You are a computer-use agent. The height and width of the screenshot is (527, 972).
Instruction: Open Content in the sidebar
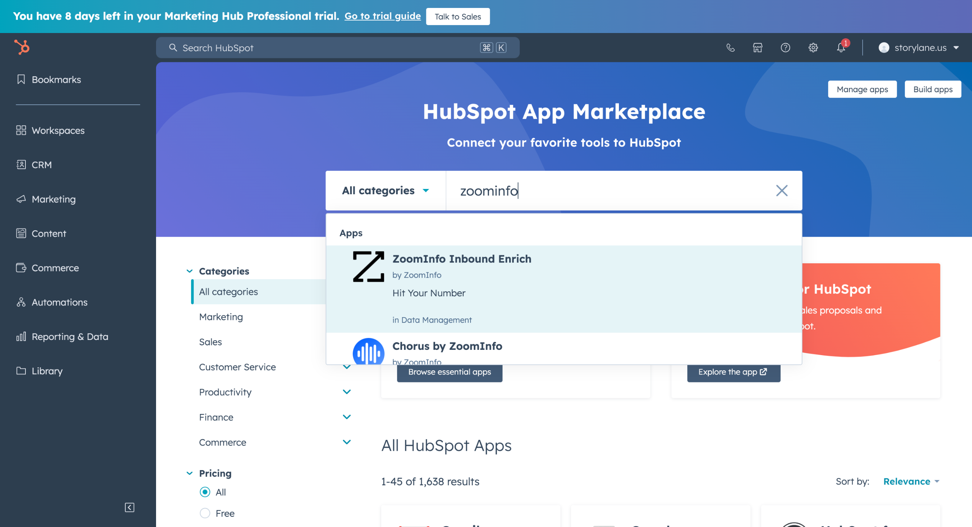pyautogui.click(x=49, y=233)
